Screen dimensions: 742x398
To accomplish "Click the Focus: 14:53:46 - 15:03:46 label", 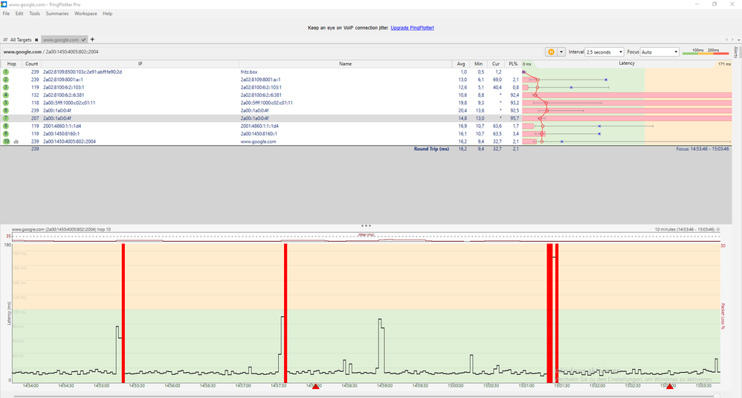I will click(703, 149).
